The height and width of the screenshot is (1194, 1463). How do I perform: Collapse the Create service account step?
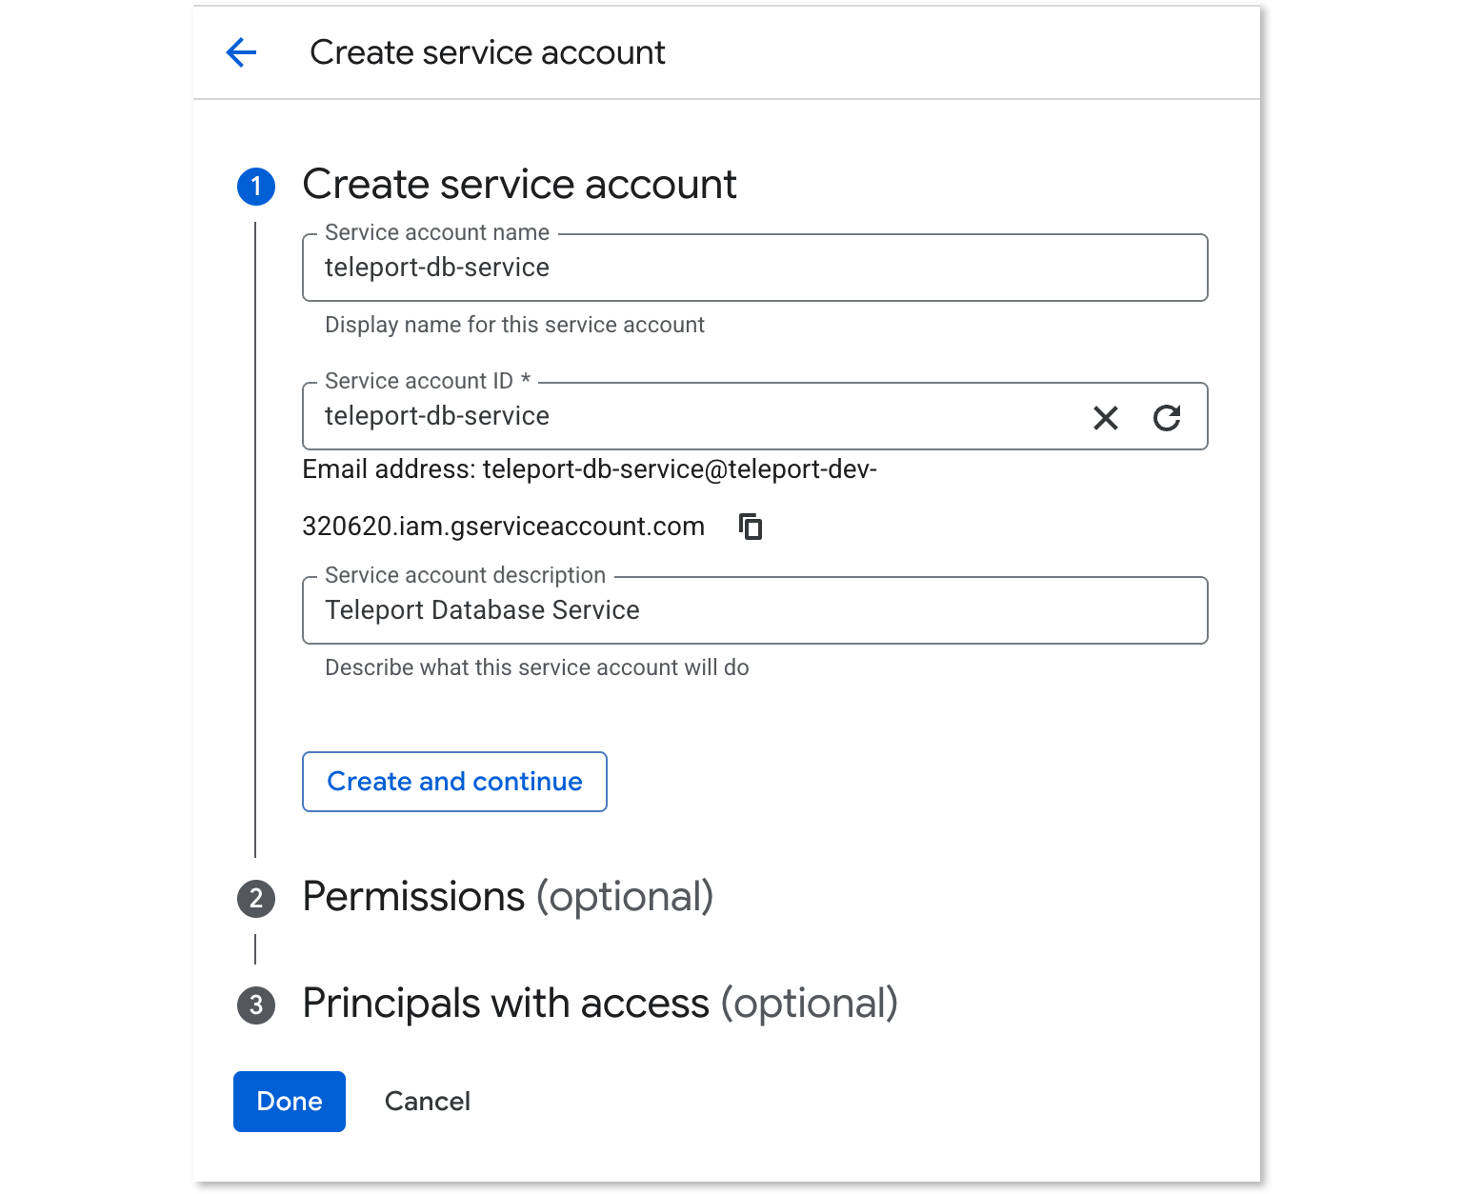[x=519, y=185]
